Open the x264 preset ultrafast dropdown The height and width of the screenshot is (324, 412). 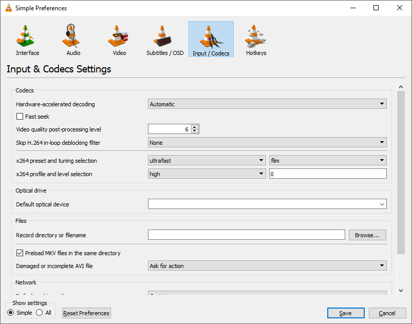(x=207, y=161)
